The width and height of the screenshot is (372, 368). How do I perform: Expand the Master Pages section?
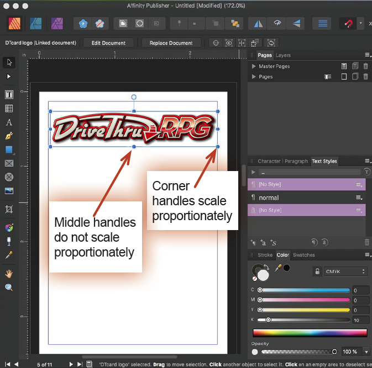[254, 66]
